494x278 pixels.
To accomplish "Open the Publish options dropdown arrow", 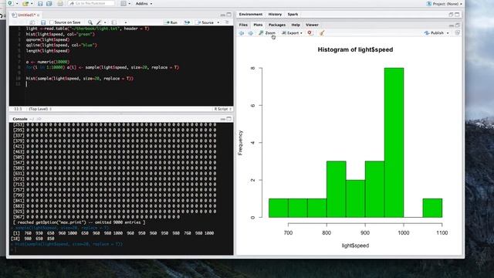I will (448, 33).
